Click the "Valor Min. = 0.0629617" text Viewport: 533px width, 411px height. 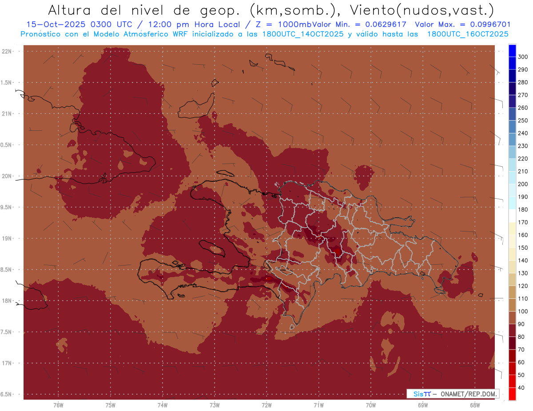click(359, 25)
